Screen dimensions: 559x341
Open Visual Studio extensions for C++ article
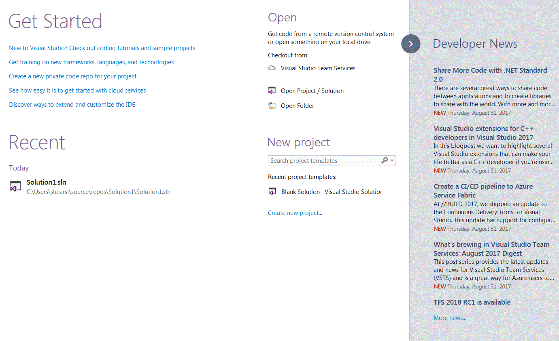click(x=484, y=133)
